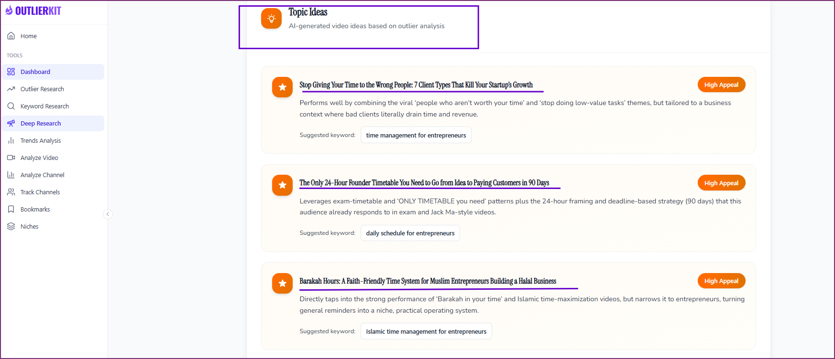
Task: Click the Home house icon
Action: (x=11, y=36)
